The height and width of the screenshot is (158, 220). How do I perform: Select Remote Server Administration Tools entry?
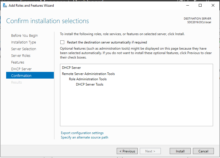click(x=88, y=74)
